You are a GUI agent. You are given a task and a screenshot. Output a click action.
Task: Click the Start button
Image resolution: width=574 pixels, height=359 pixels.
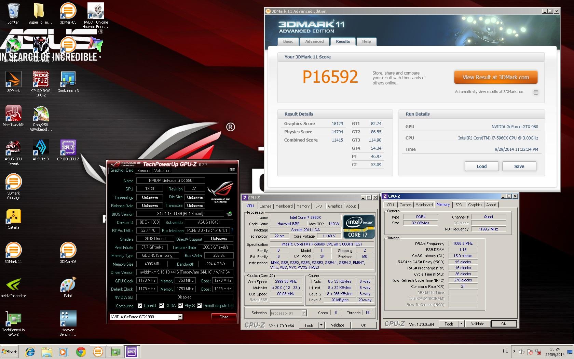[9, 351]
